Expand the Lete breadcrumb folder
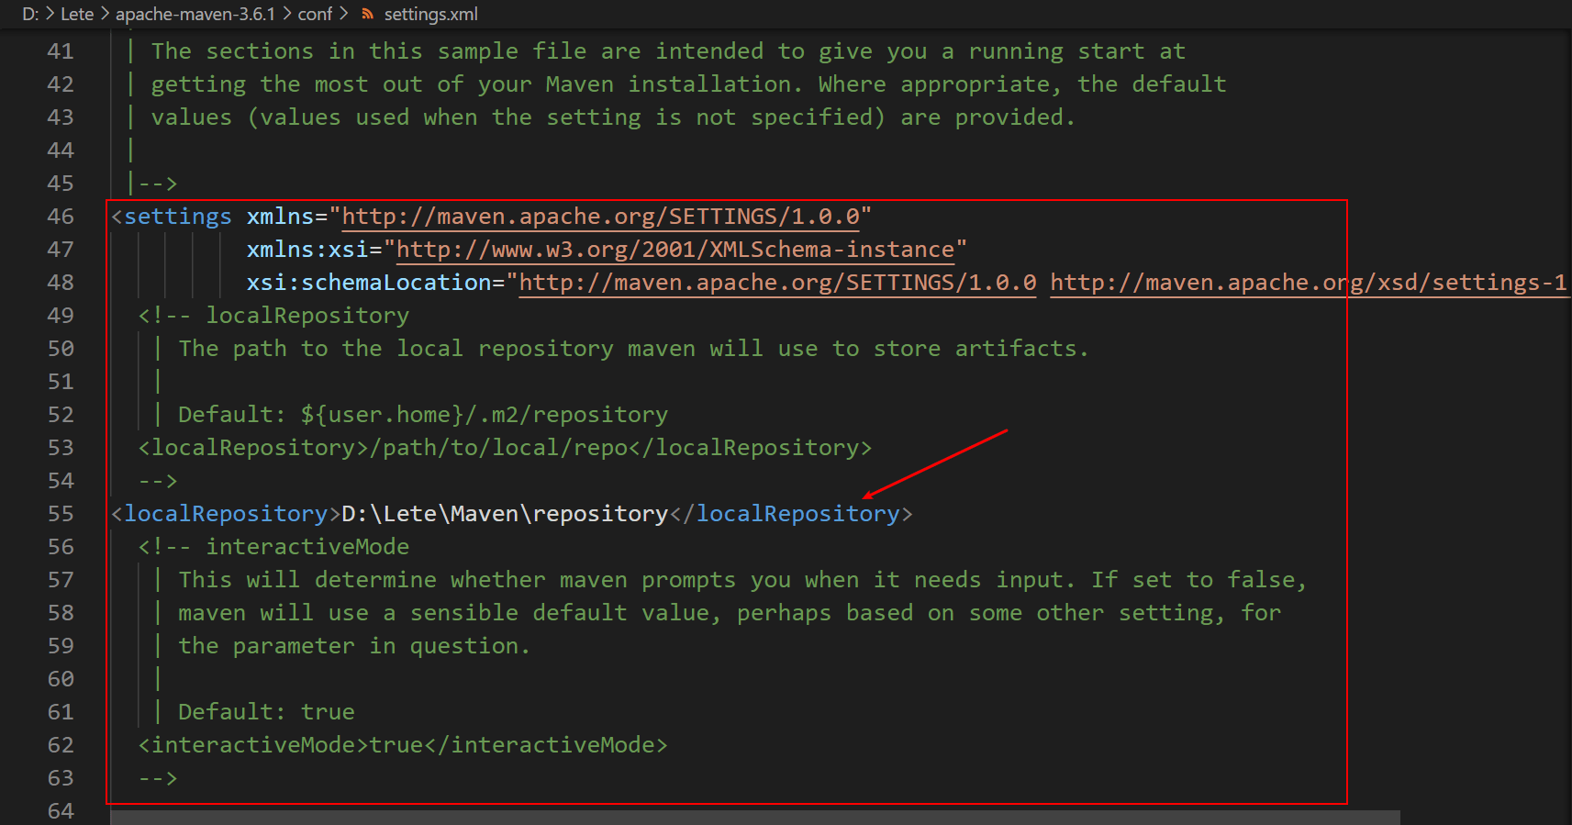This screenshot has width=1572, height=825. tap(77, 14)
